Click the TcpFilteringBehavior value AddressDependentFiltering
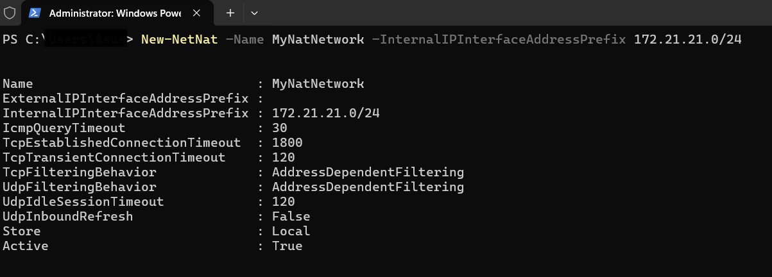 pos(368,172)
